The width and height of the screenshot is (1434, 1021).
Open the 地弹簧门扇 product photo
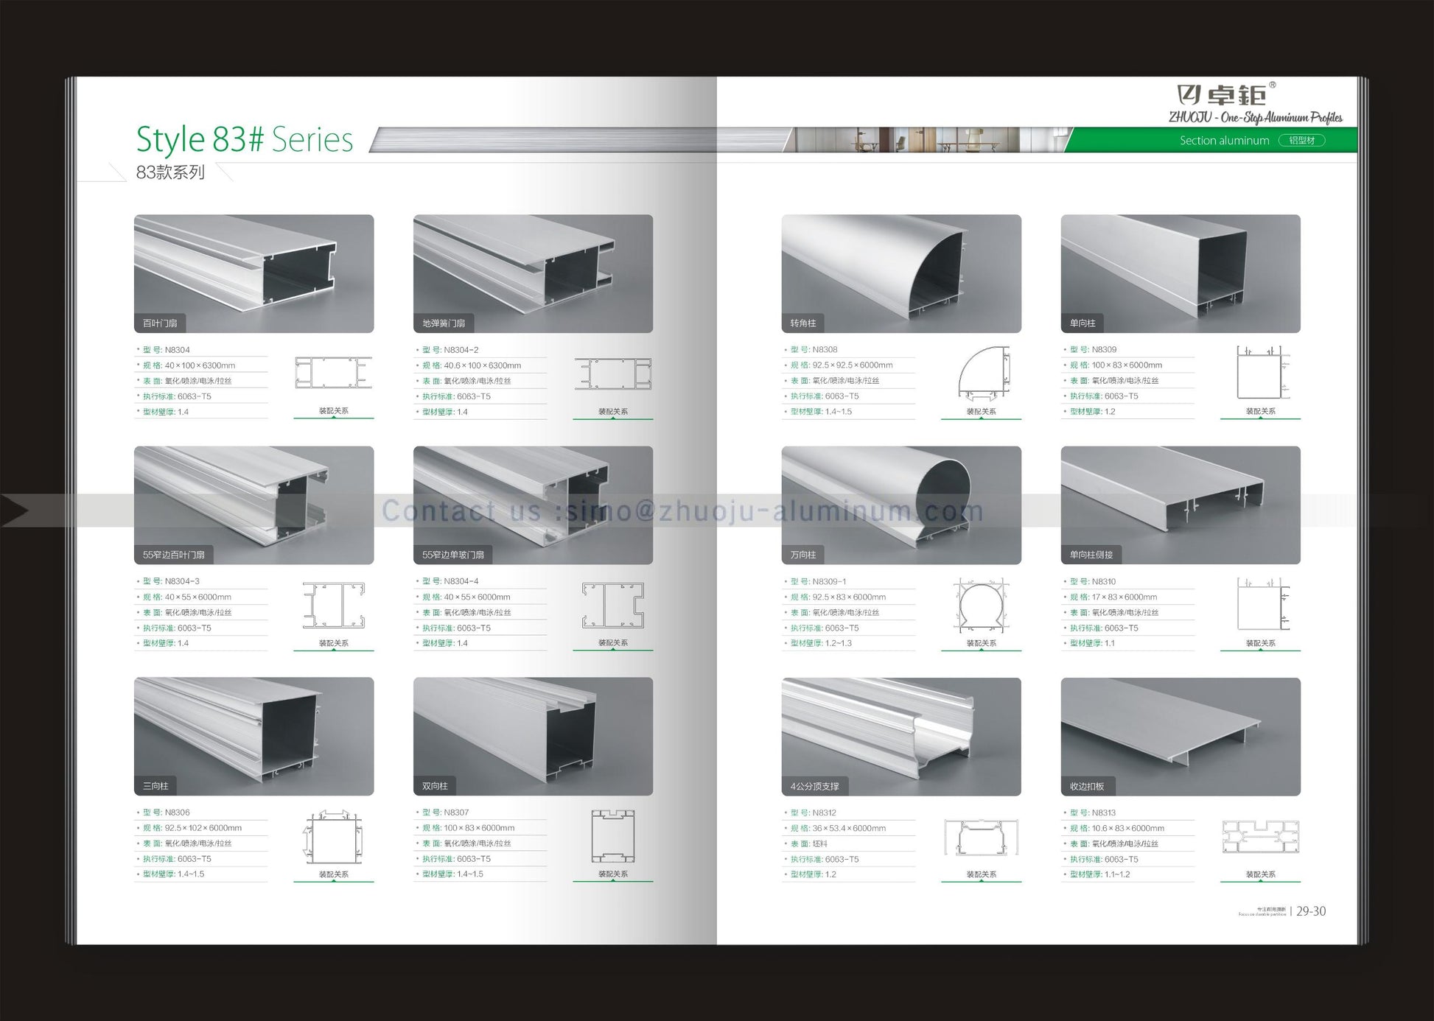coord(533,273)
